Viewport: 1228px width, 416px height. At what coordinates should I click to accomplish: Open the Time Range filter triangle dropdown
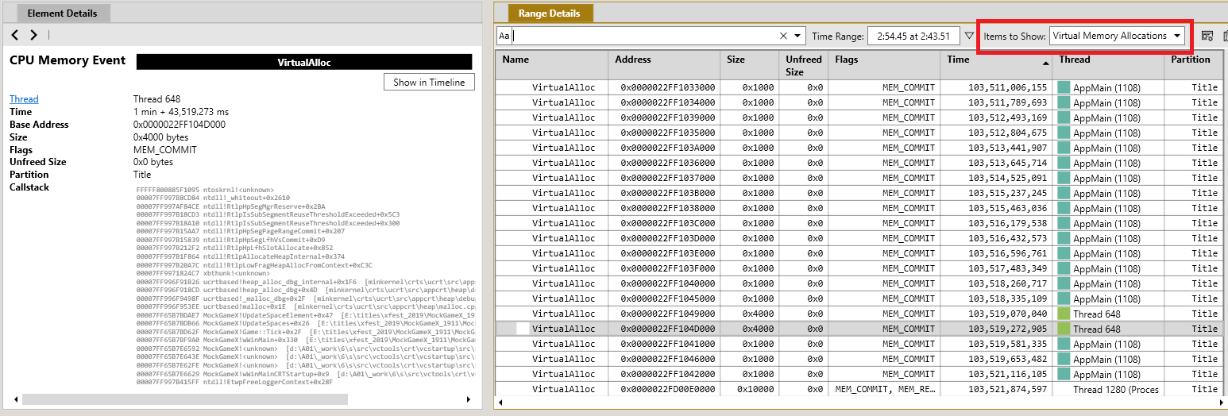pyautogui.click(x=969, y=36)
